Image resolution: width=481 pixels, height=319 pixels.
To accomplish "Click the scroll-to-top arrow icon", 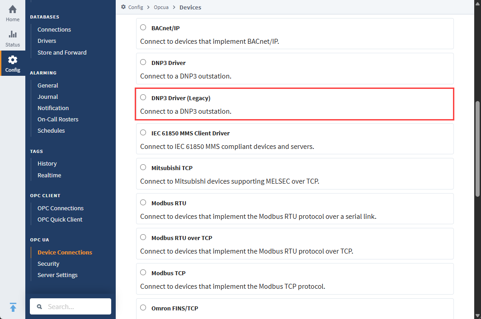I will tap(13, 307).
